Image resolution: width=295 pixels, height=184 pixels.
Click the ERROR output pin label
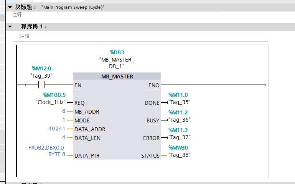(x=151, y=138)
